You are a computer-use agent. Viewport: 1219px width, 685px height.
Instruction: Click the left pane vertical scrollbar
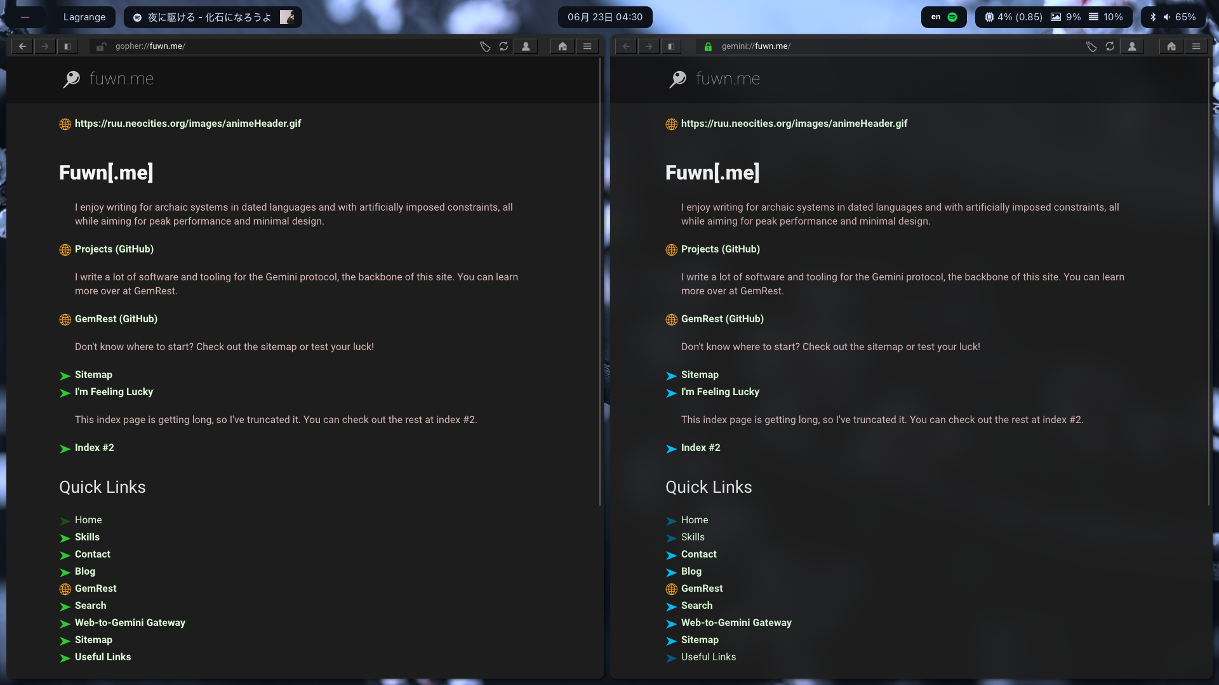pos(600,282)
